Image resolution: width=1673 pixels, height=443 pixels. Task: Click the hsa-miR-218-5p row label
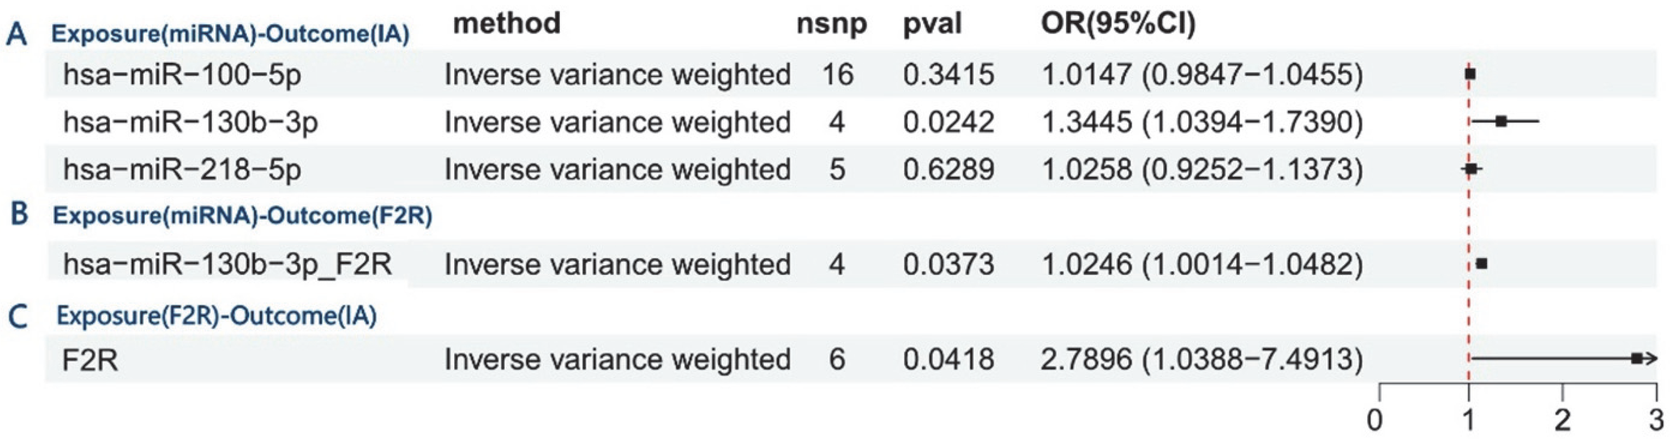182,170
